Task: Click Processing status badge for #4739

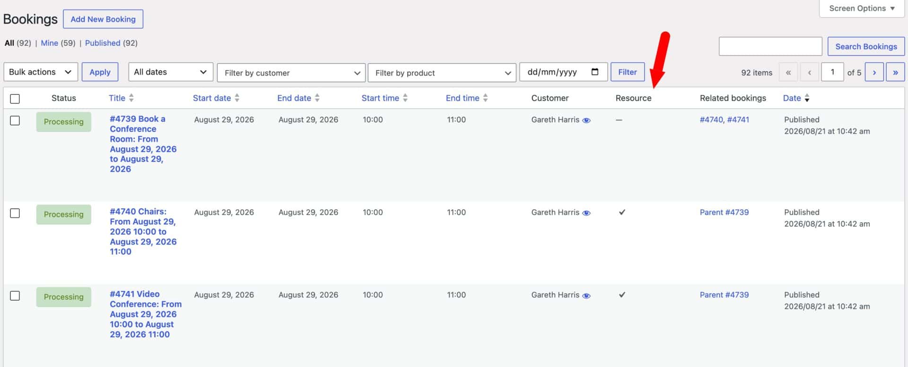Action: 64,121
